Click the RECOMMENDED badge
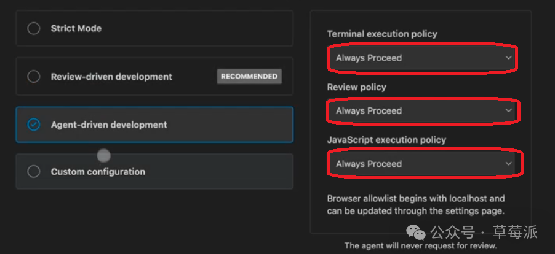Image resolution: width=555 pixels, height=254 pixels. click(x=249, y=77)
